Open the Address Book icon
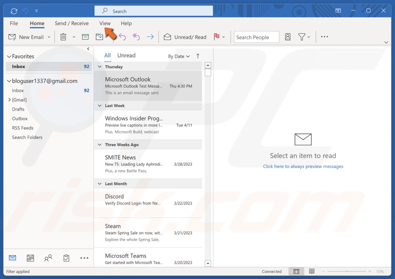The image size is (395, 279). tap(288, 37)
